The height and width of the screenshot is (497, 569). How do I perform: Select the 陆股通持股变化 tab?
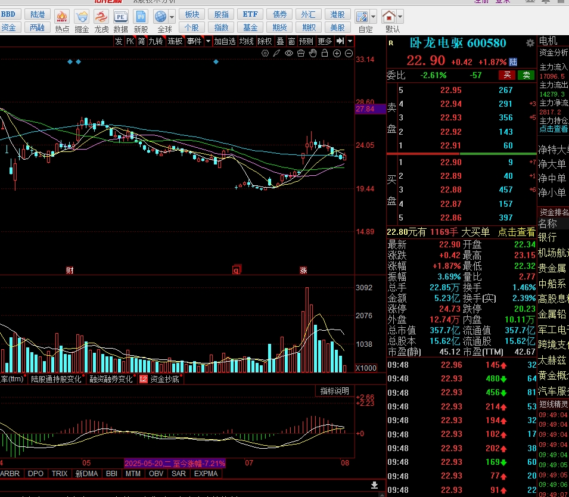(56, 379)
